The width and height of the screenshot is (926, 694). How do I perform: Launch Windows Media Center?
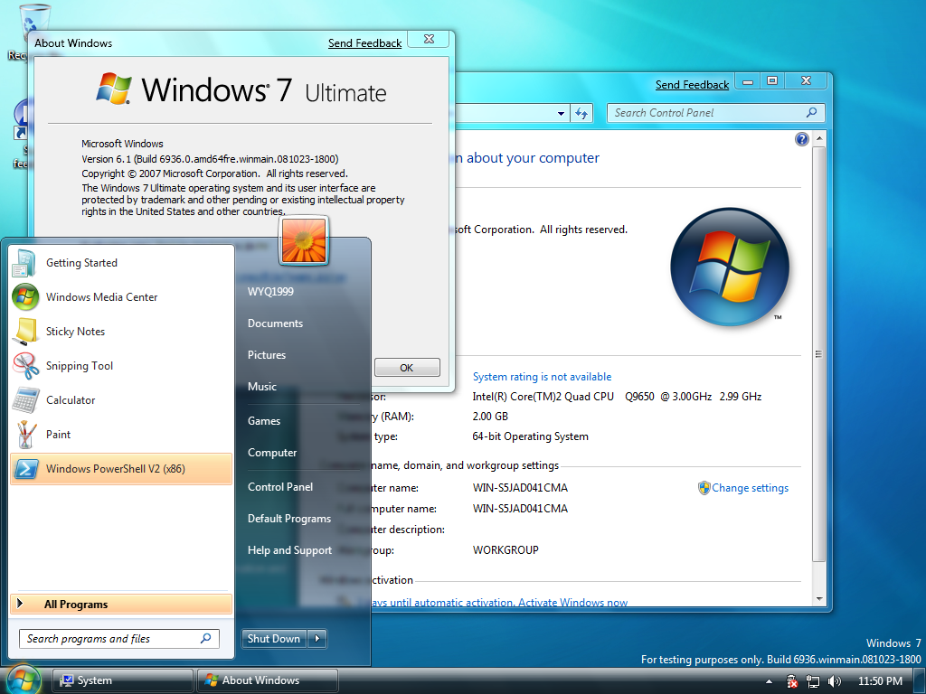(x=121, y=296)
